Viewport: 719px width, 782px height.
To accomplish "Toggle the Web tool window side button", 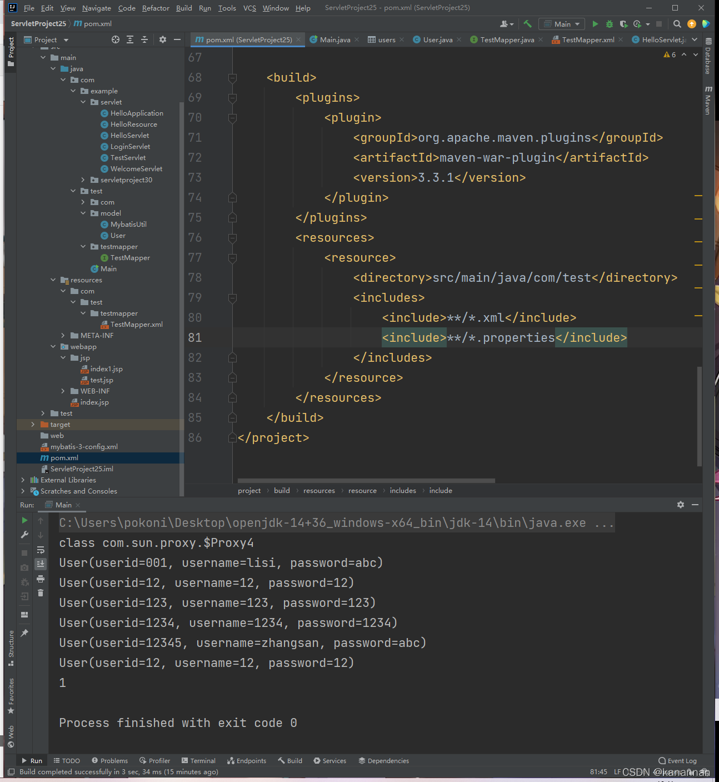I will (11, 737).
